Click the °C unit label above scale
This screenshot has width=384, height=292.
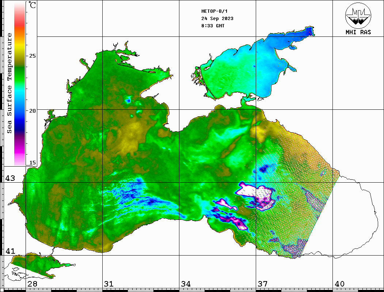coord(33,6)
